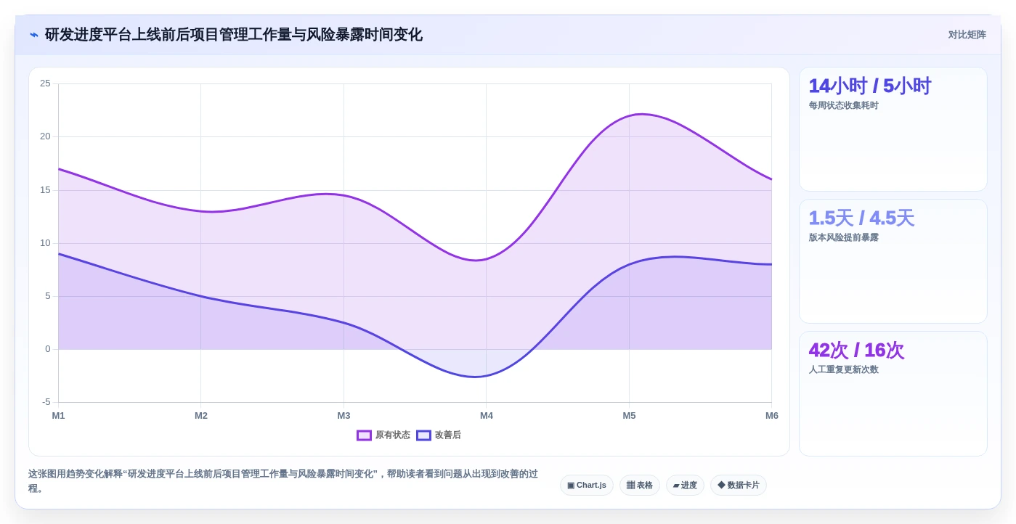Click the 15 y-axis tick label

coord(45,190)
